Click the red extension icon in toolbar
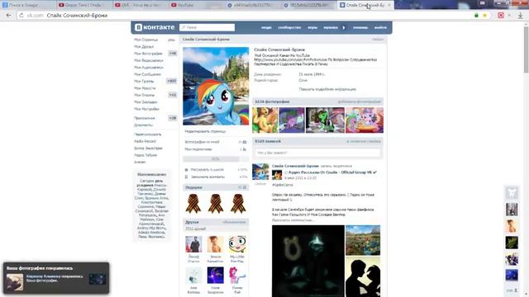The image size is (529, 297). [x=501, y=16]
